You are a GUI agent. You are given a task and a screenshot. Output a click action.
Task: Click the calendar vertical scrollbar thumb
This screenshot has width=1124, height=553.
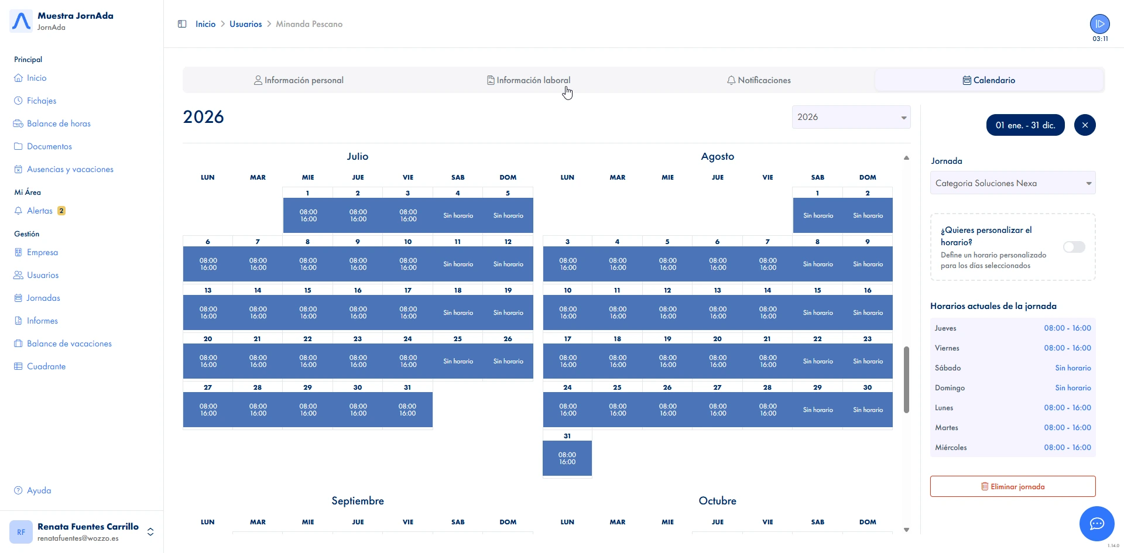pyautogui.click(x=906, y=379)
